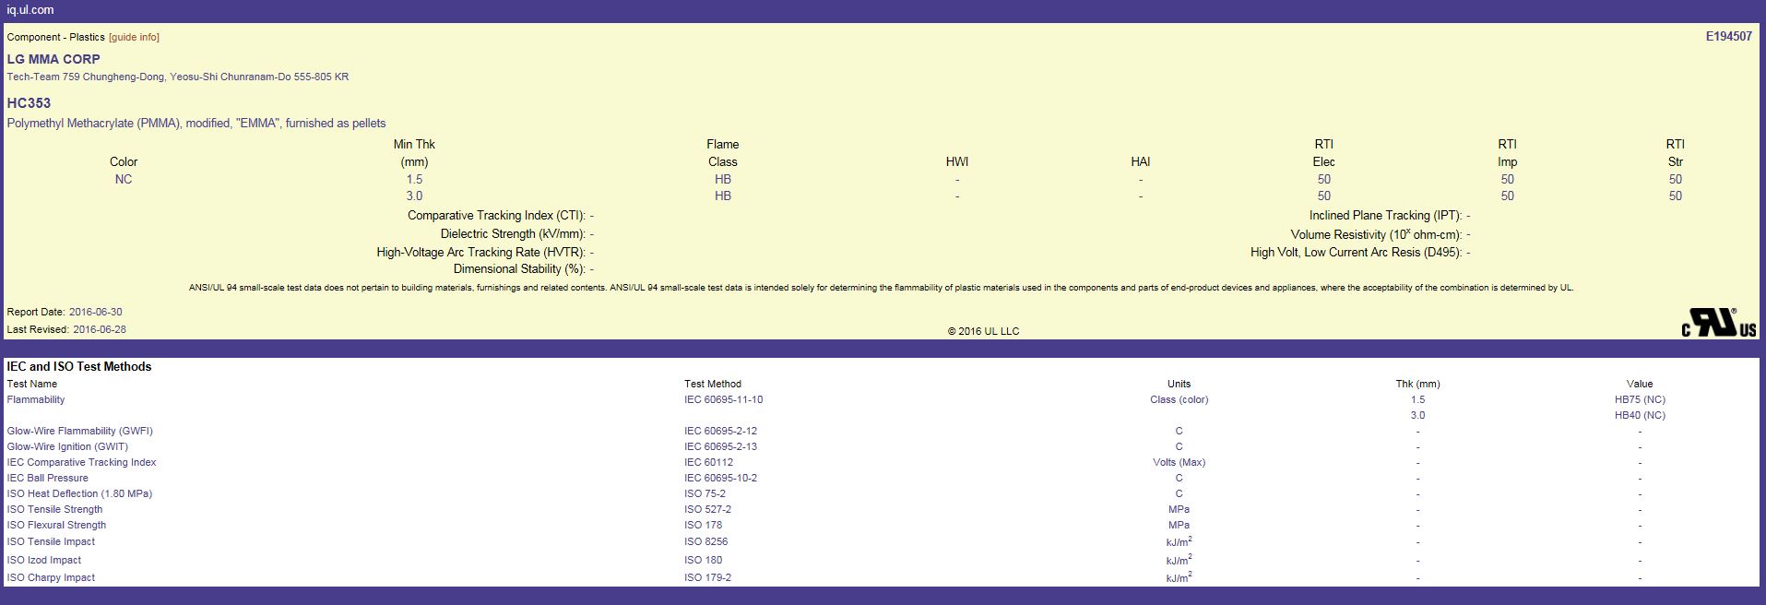Click the ISO 179-2 test method
This screenshot has height=605, width=1766.
[x=707, y=577]
